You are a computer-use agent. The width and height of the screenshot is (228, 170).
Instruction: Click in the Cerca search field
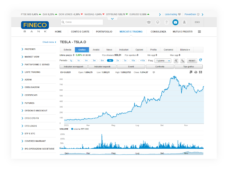coord(82,22)
